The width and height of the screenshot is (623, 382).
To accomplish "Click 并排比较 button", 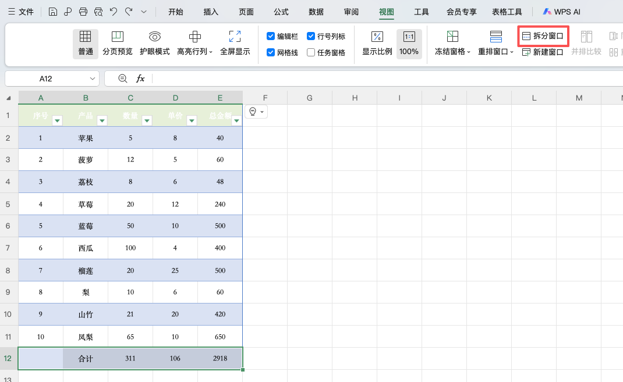I will coord(586,44).
